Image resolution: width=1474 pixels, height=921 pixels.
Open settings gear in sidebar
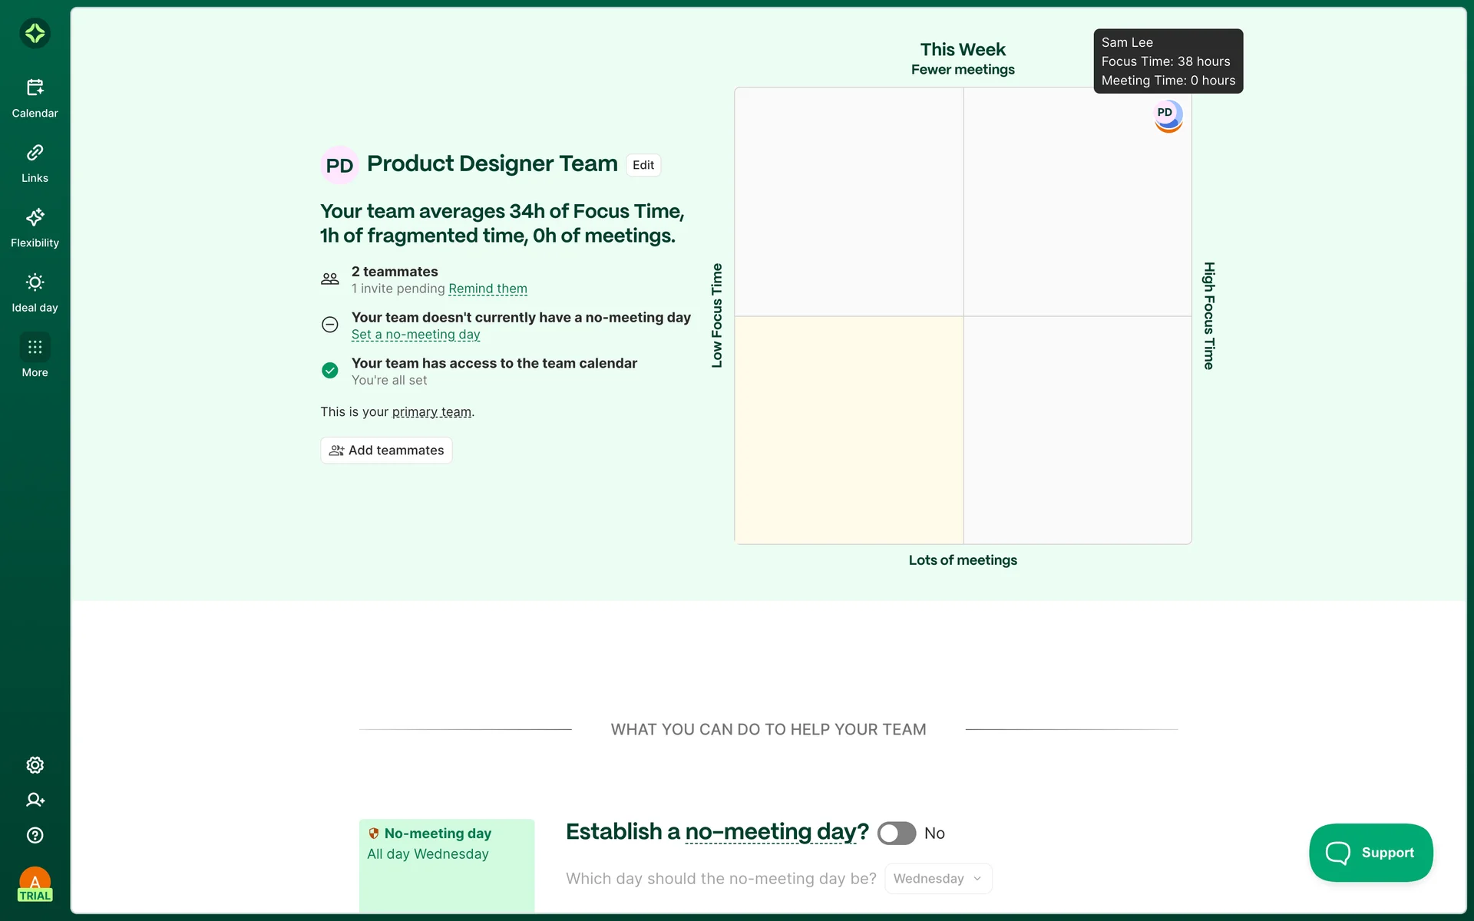click(35, 764)
